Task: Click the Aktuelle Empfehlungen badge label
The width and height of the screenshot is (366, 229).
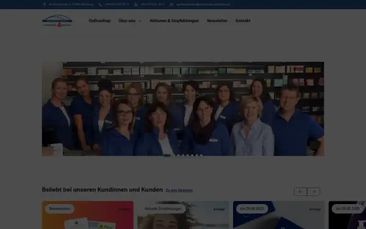Action: [x=163, y=209]
